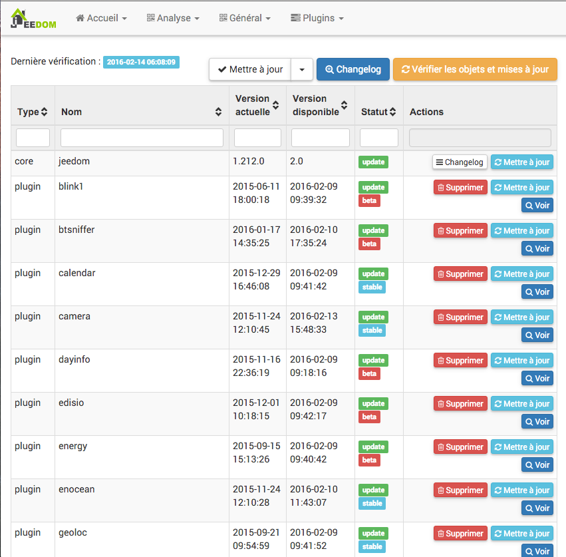Select version 1.212.0 cell
The image size is (566, 557).
click(x=248, y=161)
